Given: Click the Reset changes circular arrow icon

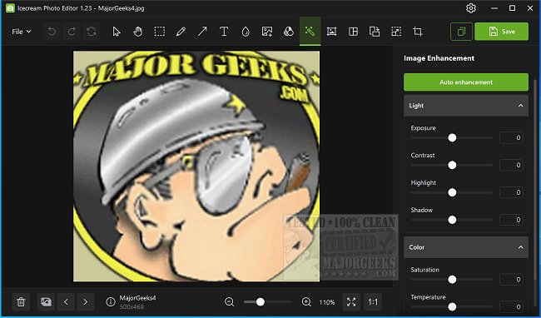Looking at the screenshot, I should coord(92,32).
